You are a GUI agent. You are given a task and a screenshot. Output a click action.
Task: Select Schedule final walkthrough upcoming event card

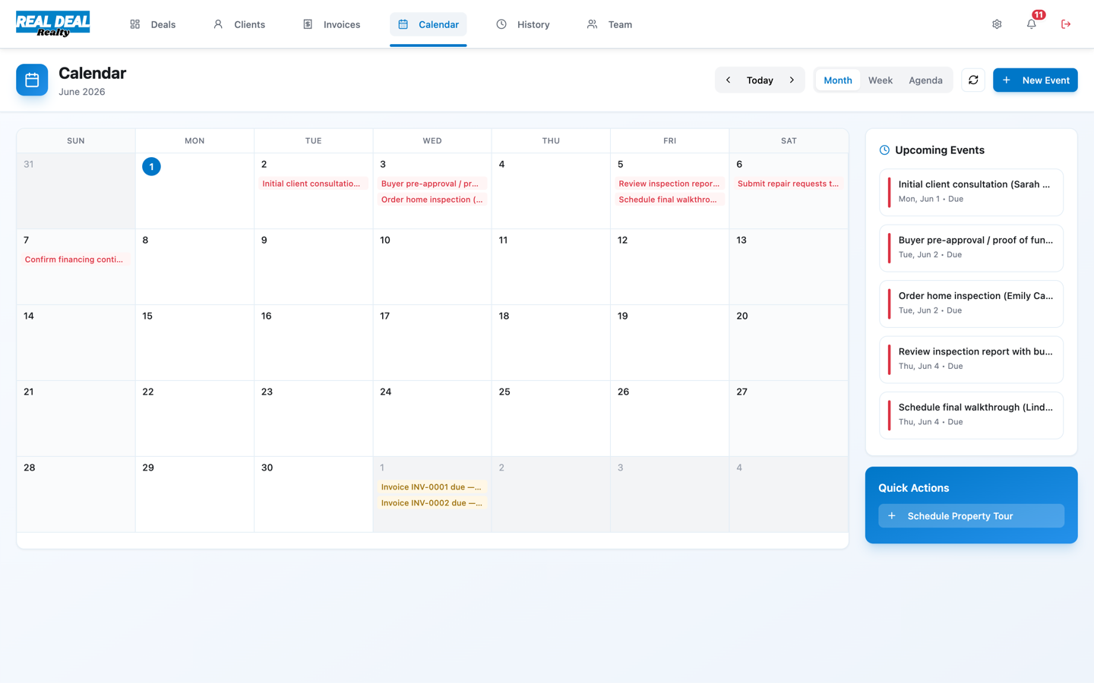972,415
